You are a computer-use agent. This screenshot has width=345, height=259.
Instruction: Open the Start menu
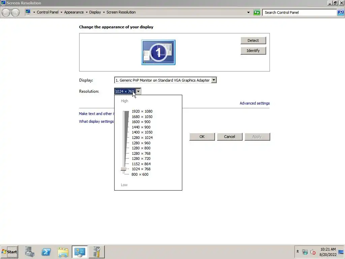point(9,252)
